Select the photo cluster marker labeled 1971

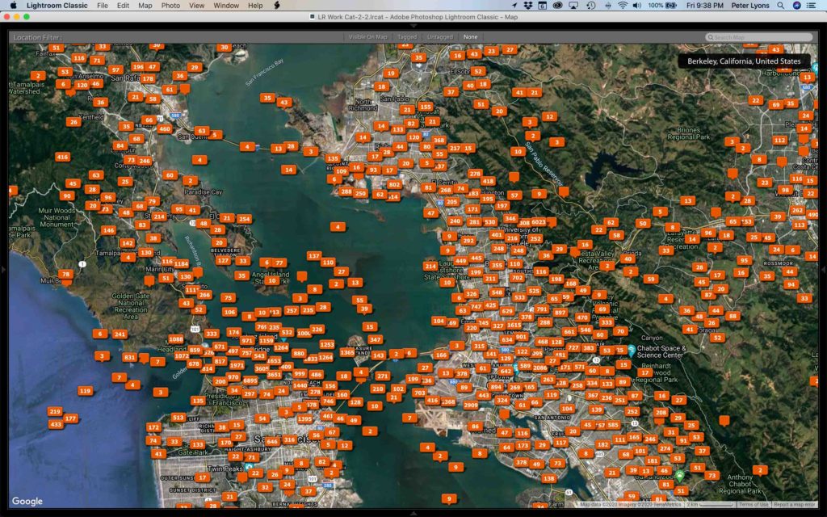[x=237, y=365]
